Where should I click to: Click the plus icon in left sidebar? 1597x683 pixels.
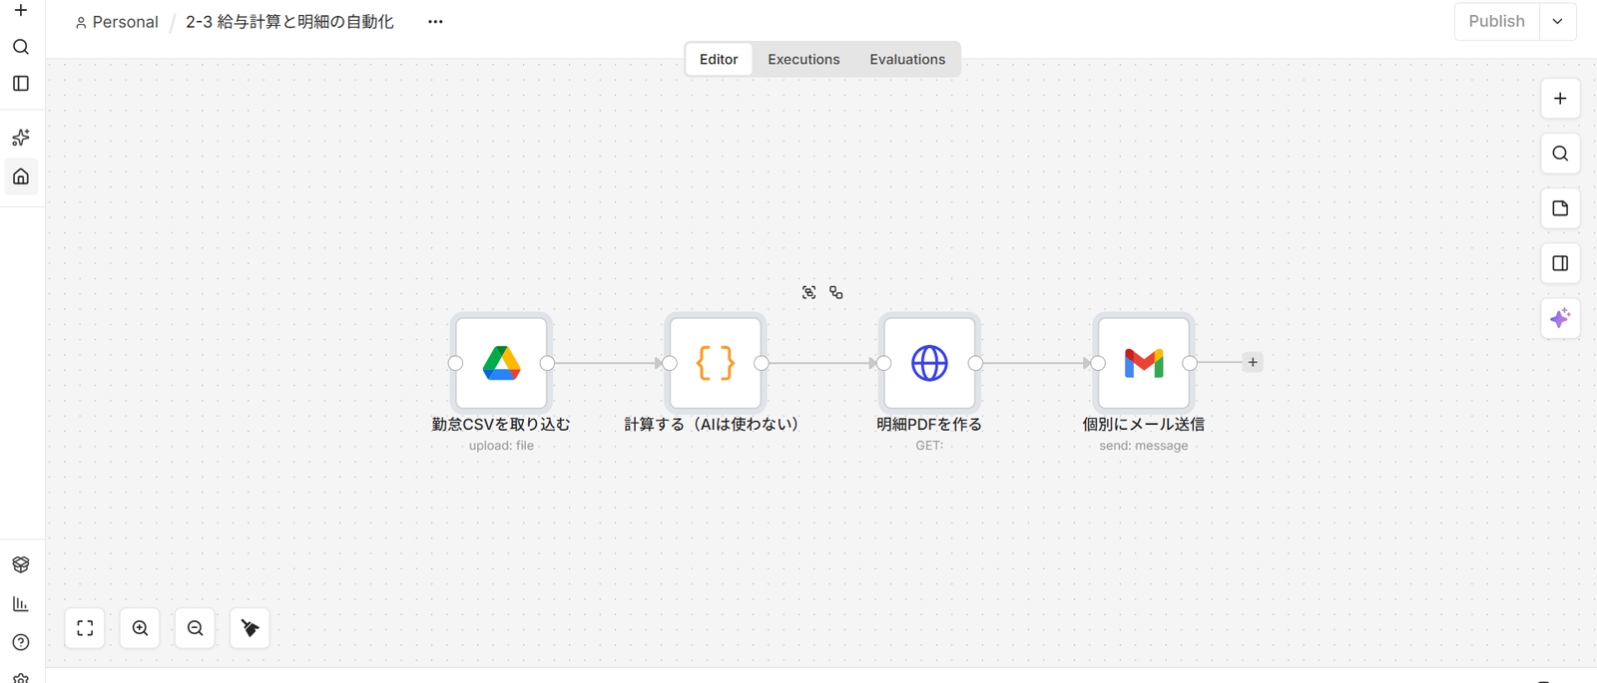tap(21, 10)
